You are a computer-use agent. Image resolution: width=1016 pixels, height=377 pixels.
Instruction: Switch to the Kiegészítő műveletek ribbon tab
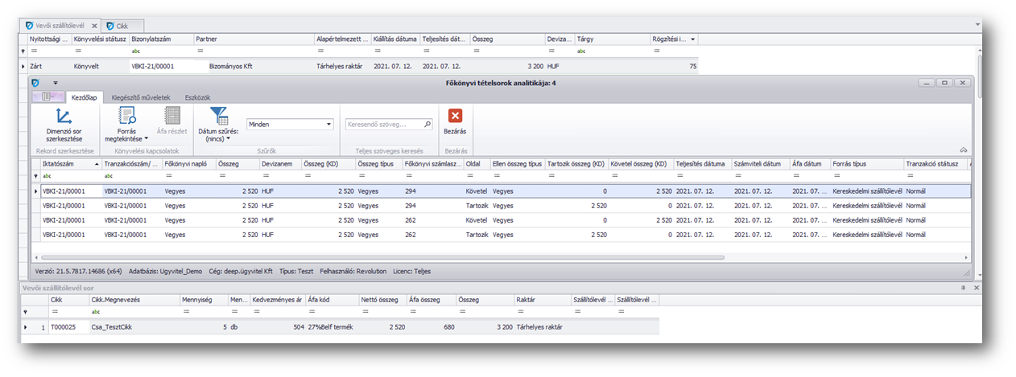click(140, 97)
